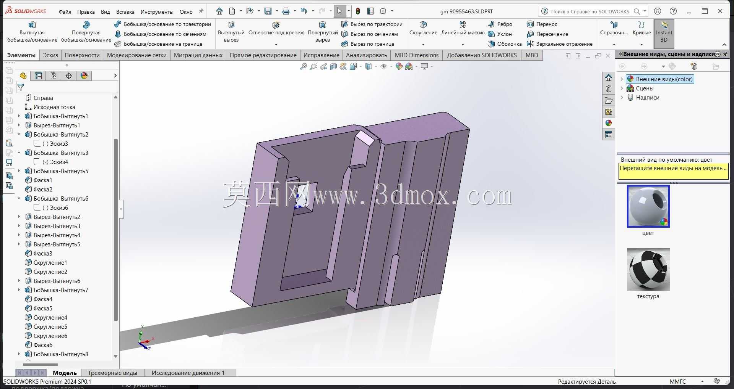The image size is (734, 389).
Task: Click the Home icon in the top toolbar
Action: tap(219, 11)
